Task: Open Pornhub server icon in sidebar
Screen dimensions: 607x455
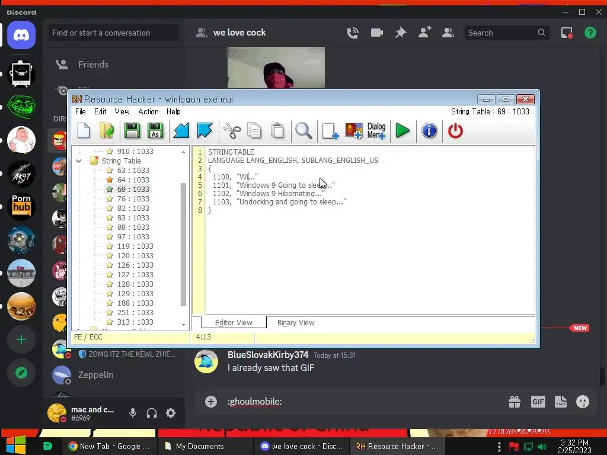Action: pyautogui.click(x=21, y=206)
